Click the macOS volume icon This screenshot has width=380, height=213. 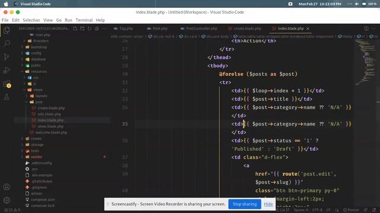[357, 4]
